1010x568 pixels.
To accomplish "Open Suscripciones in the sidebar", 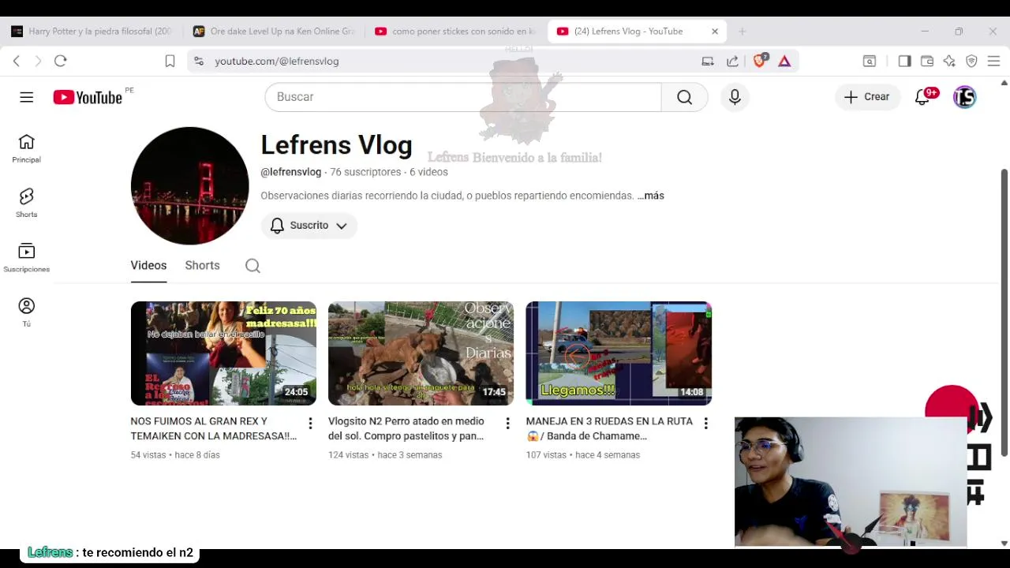I will pos(26,258).
